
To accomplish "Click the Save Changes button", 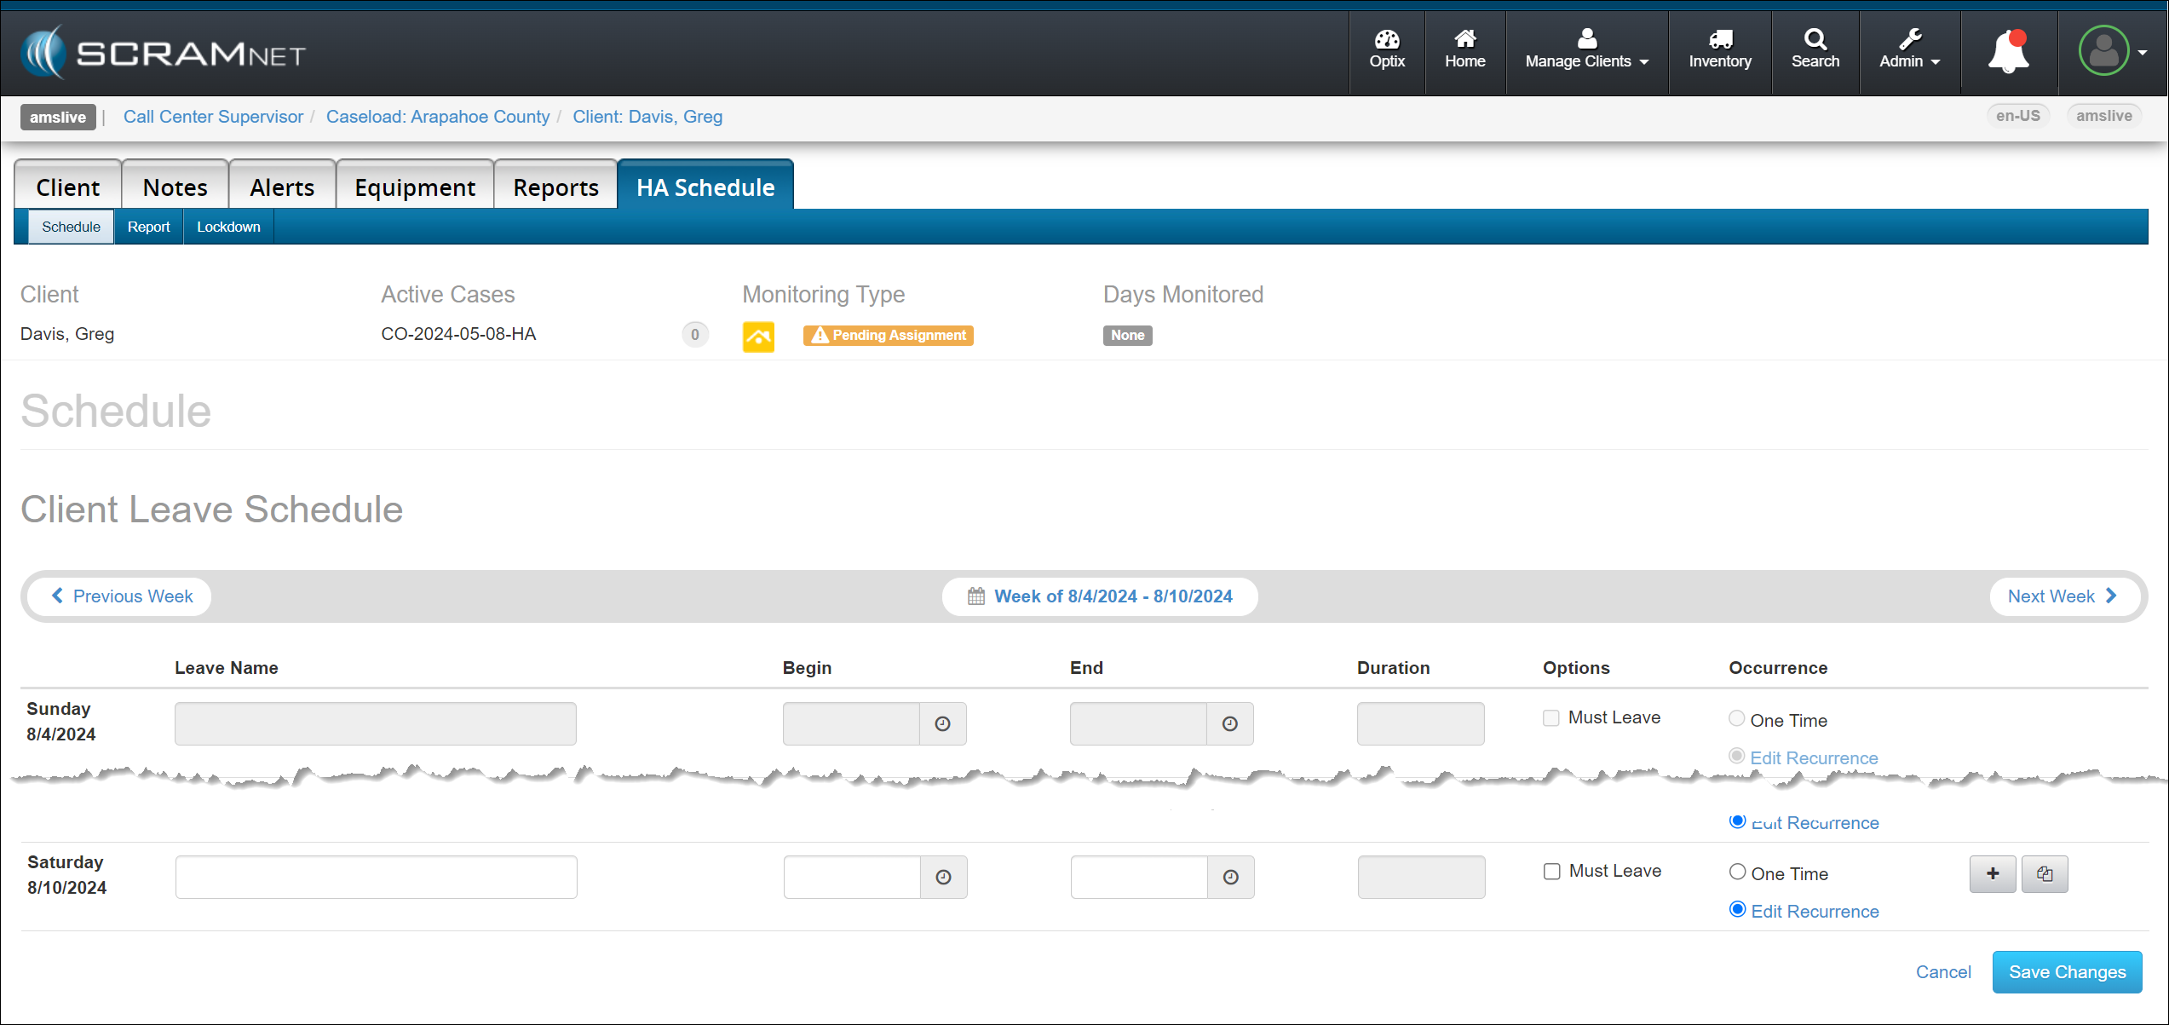I will 2066,971.
